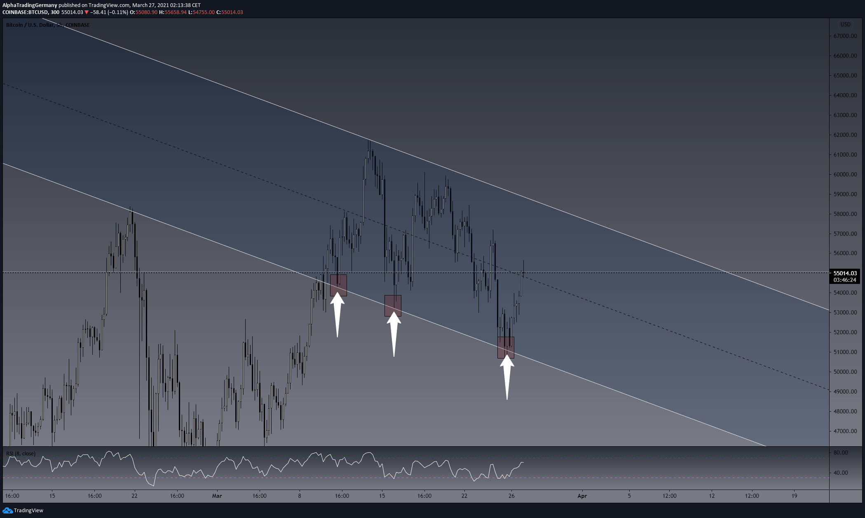Image resolution: width=865 pixels, height=518 pixels.
Task: Open the TradingView text link
Action: [x=28, y=511]
